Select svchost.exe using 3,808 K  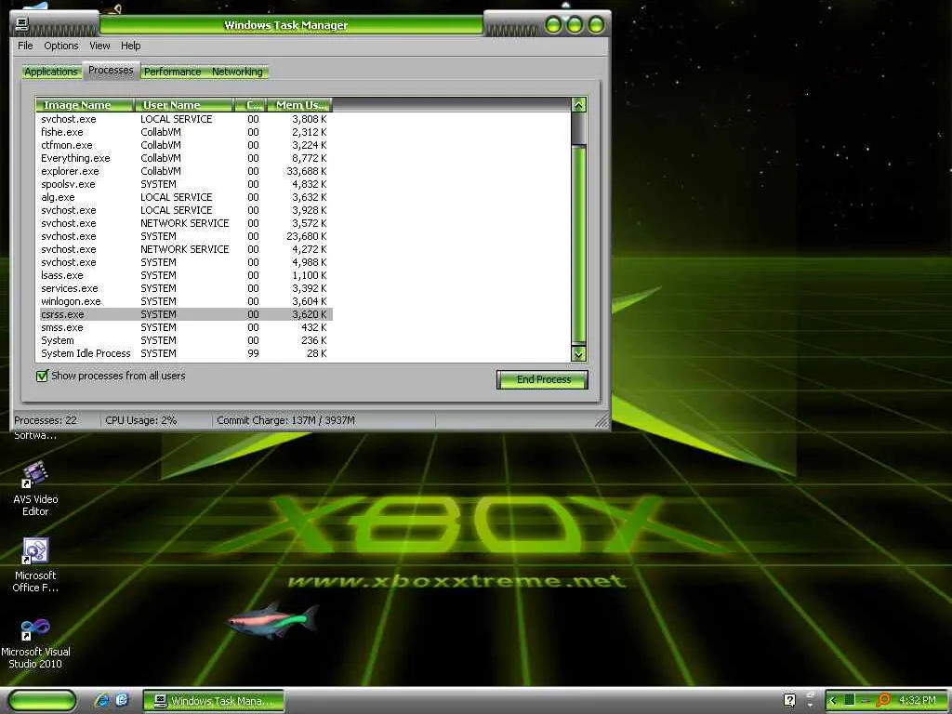(184, 119)
